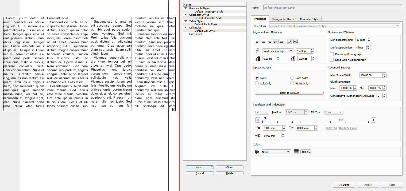
Task: Toggle left-to-right text direction button
Action: (289, 41)
